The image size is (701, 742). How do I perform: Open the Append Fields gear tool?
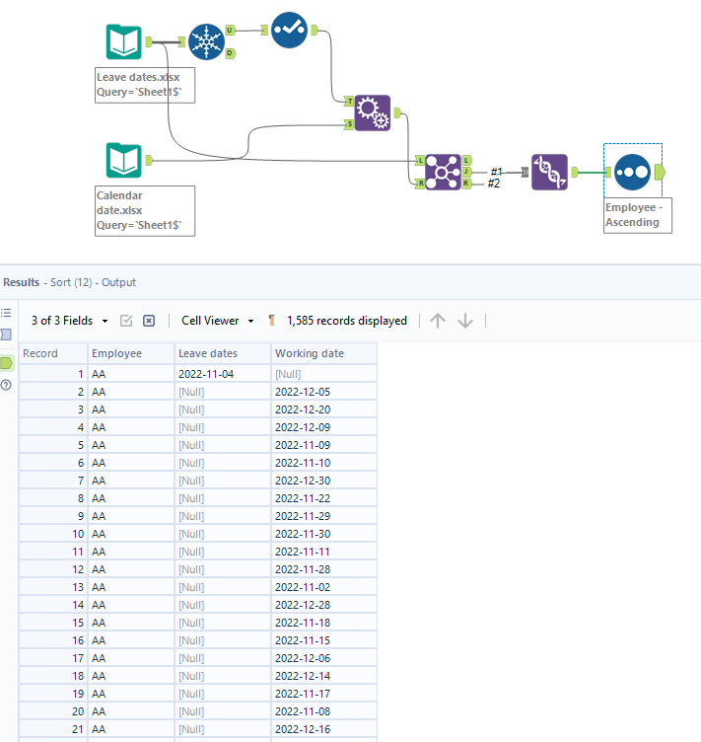click(373, 113)
